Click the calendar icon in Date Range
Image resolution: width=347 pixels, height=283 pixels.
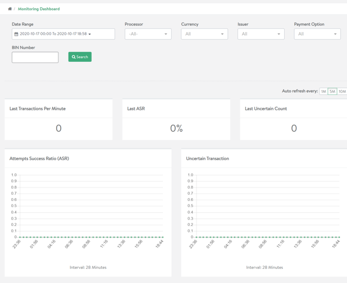pos(16,34)
